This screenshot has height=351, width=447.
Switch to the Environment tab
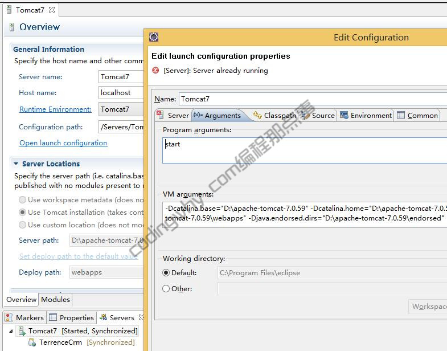tap(366, 115)
